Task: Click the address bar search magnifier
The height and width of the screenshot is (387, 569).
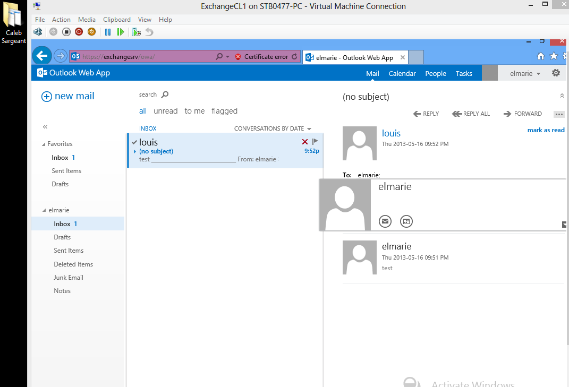Action: 219,57
